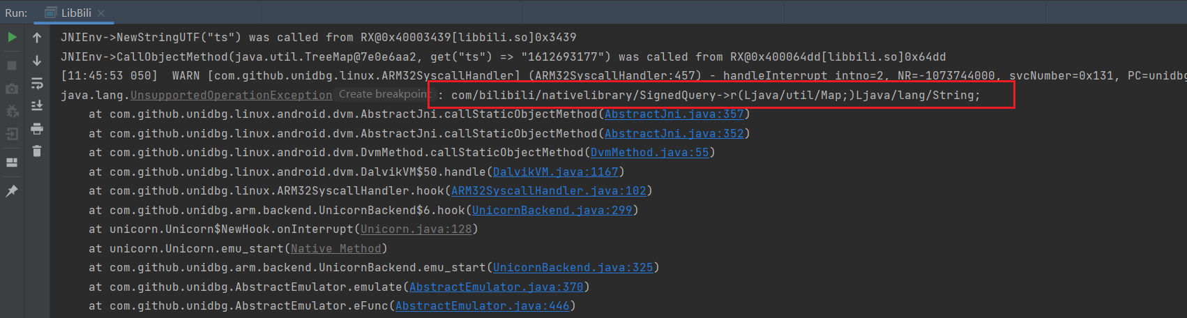
Task: Rerun LibBili with the green play icon
Action: coord(12,38)
